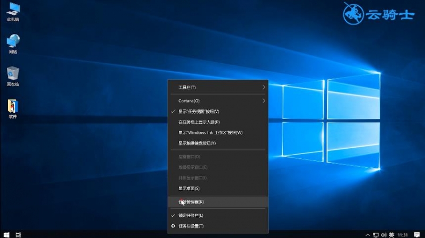Switch the 英 input method indicator
The height and width of the screenshot is (238, 425).
pos(392,235)
